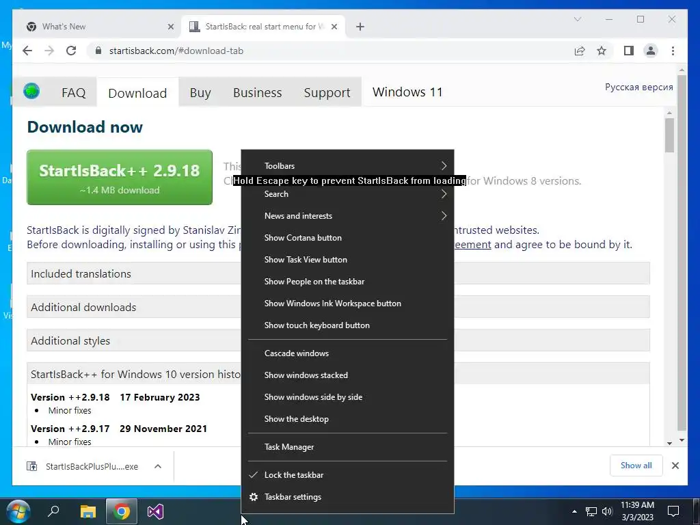
Task: Close the What's New tab
Action: [x=170, y=27]
